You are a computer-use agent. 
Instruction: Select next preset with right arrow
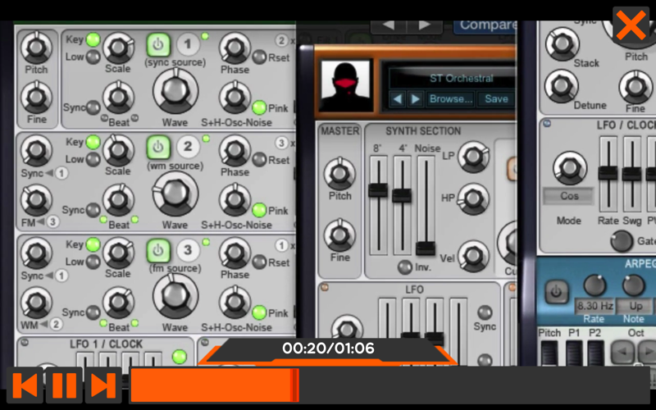click(x=416, y=99)
